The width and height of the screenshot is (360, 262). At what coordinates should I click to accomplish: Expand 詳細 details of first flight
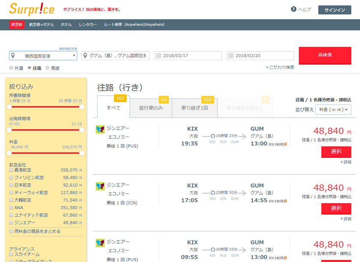pos(345,162)
